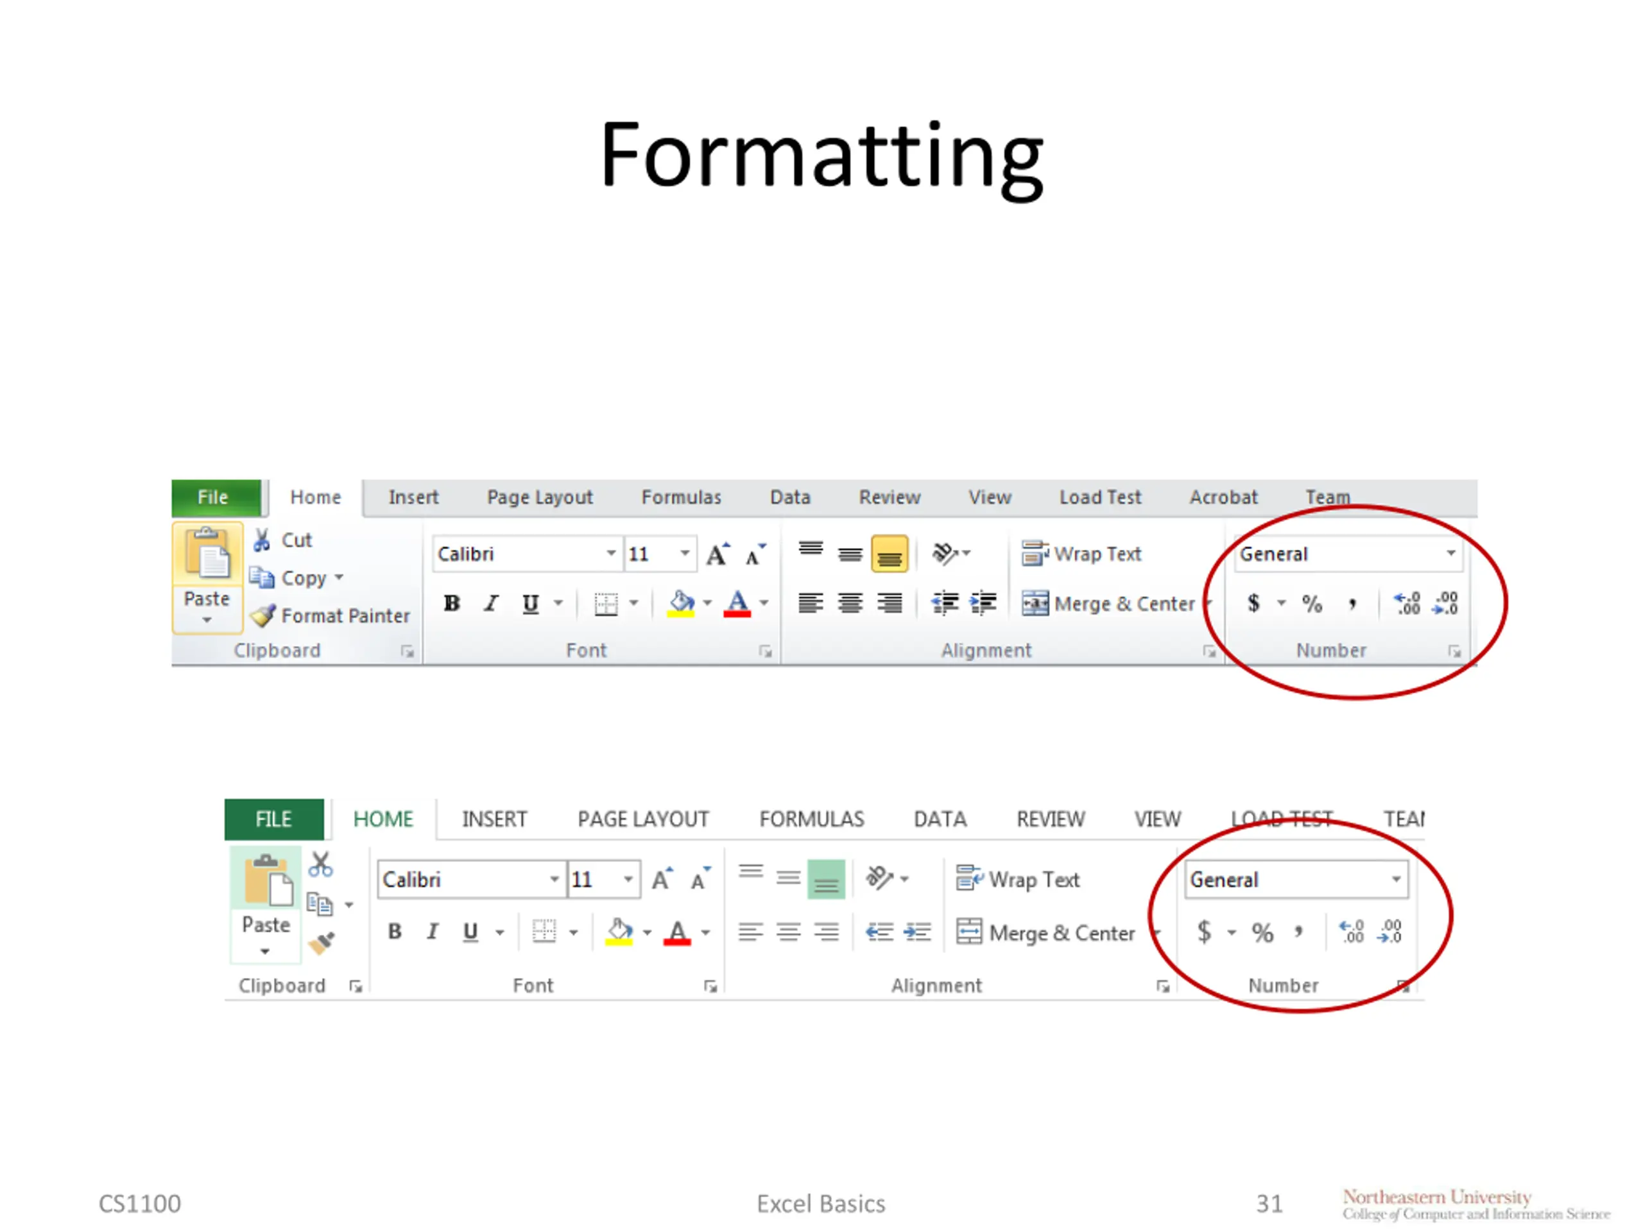The width and height of the screenshot is (1643, 1232).
Task: Toggle Italic in the upper ribbon
Action: [491, 603]
